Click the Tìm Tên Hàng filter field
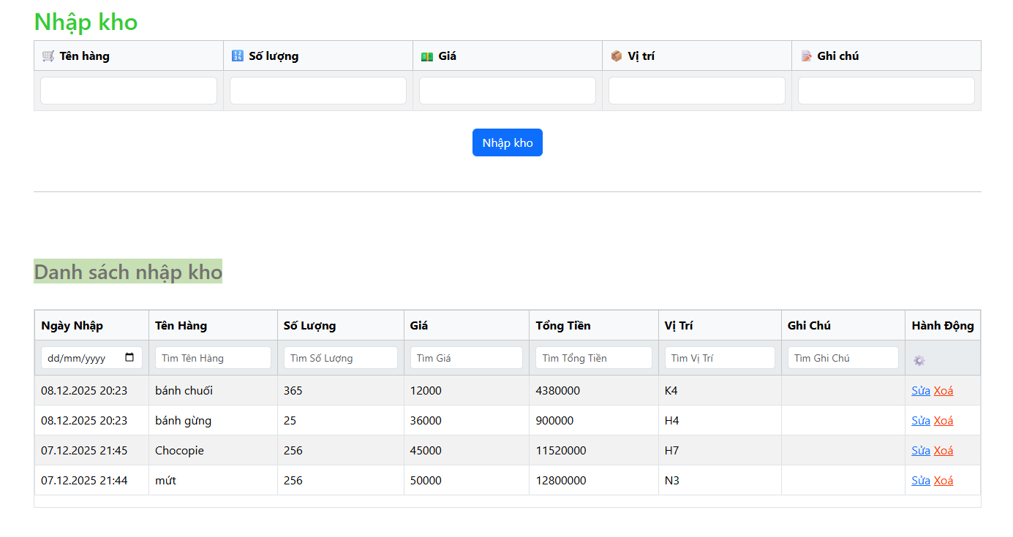 pyautogui.click(x=213, y=358)
